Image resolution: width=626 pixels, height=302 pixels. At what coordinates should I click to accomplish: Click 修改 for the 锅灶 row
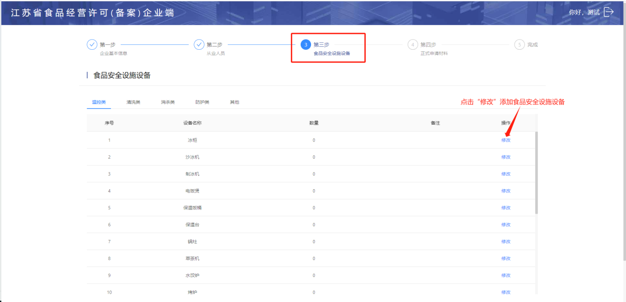point(506,241)
